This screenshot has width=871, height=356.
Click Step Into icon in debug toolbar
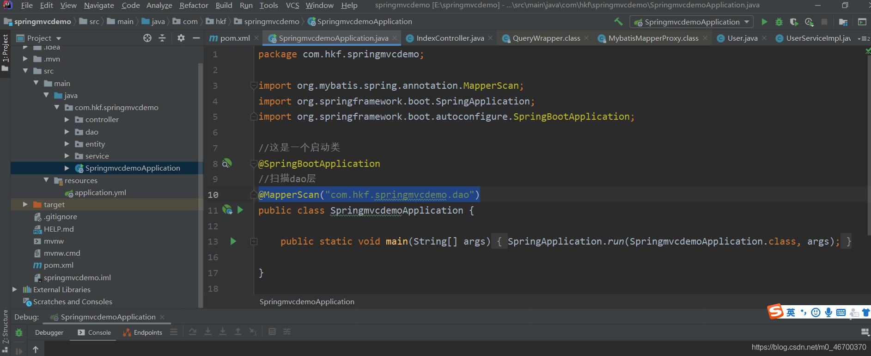tap(208, 331)
